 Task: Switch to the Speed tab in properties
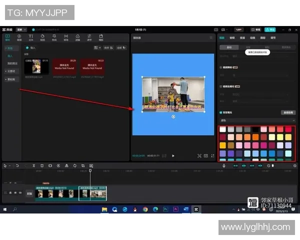242,37
